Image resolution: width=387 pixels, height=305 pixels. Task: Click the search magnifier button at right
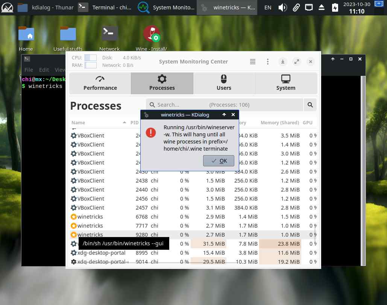pos(310,105)
